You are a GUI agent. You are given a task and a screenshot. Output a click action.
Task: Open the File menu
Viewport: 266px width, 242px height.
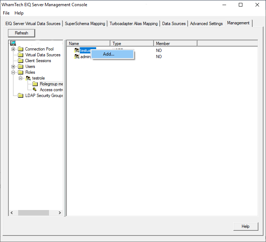[6, 13]
